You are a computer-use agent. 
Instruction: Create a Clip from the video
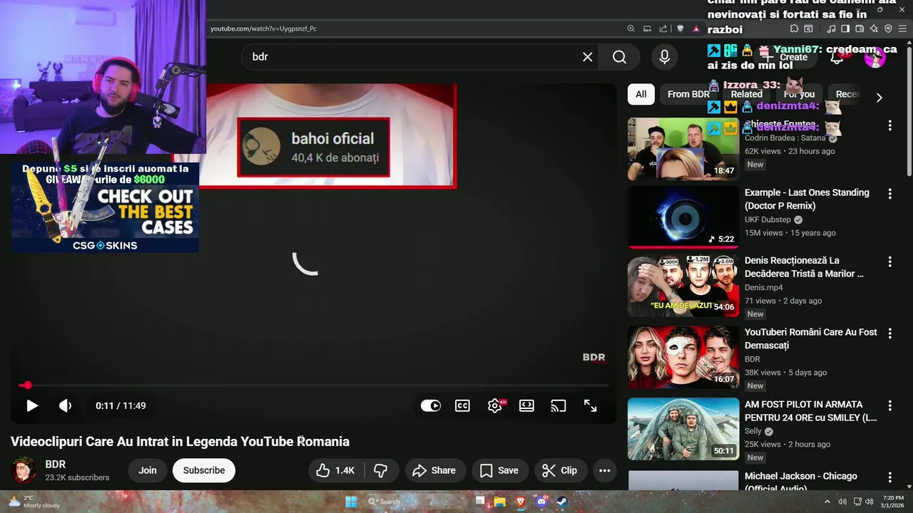point(560,470)
